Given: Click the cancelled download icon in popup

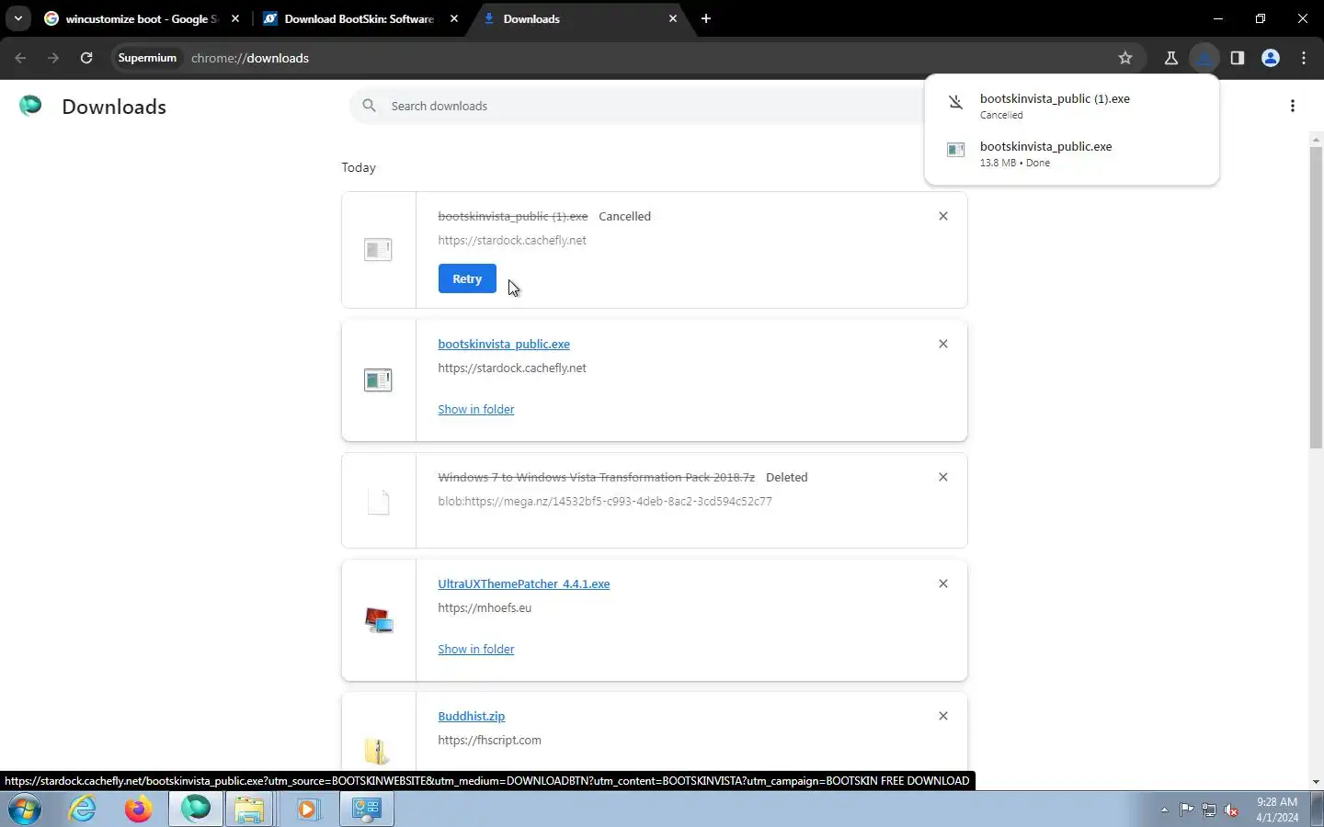Looking at the screenshot, I should pyautogui.click(x=955, y=103).
